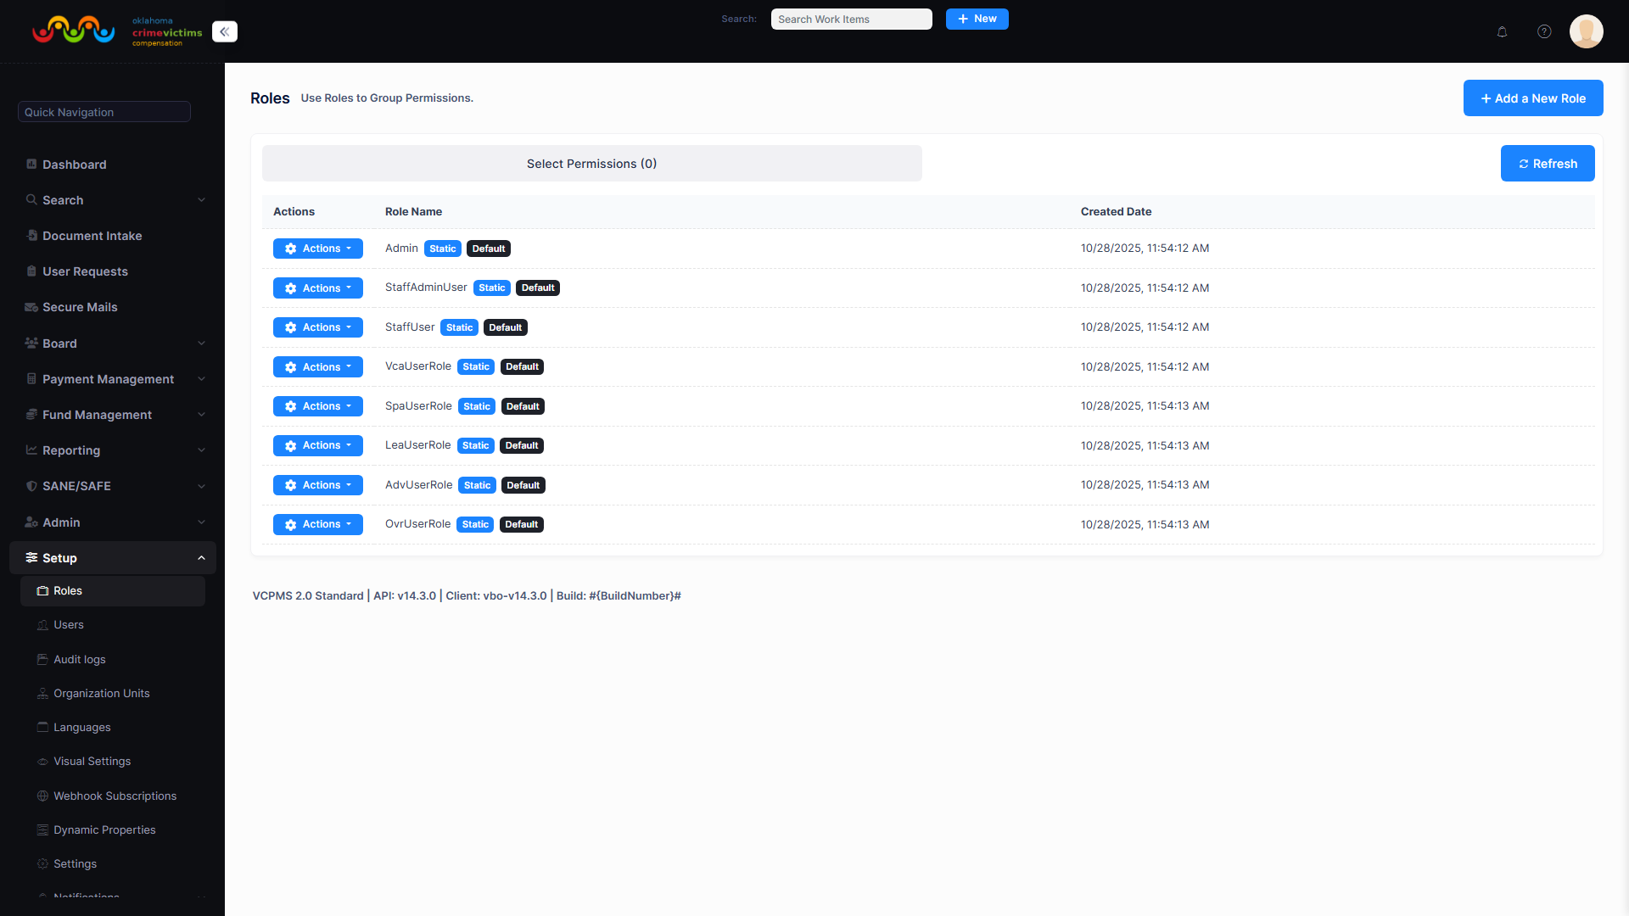The image size is (1629, 916).
Task: Click the Add a New Role button
Action: (1533, 98)
